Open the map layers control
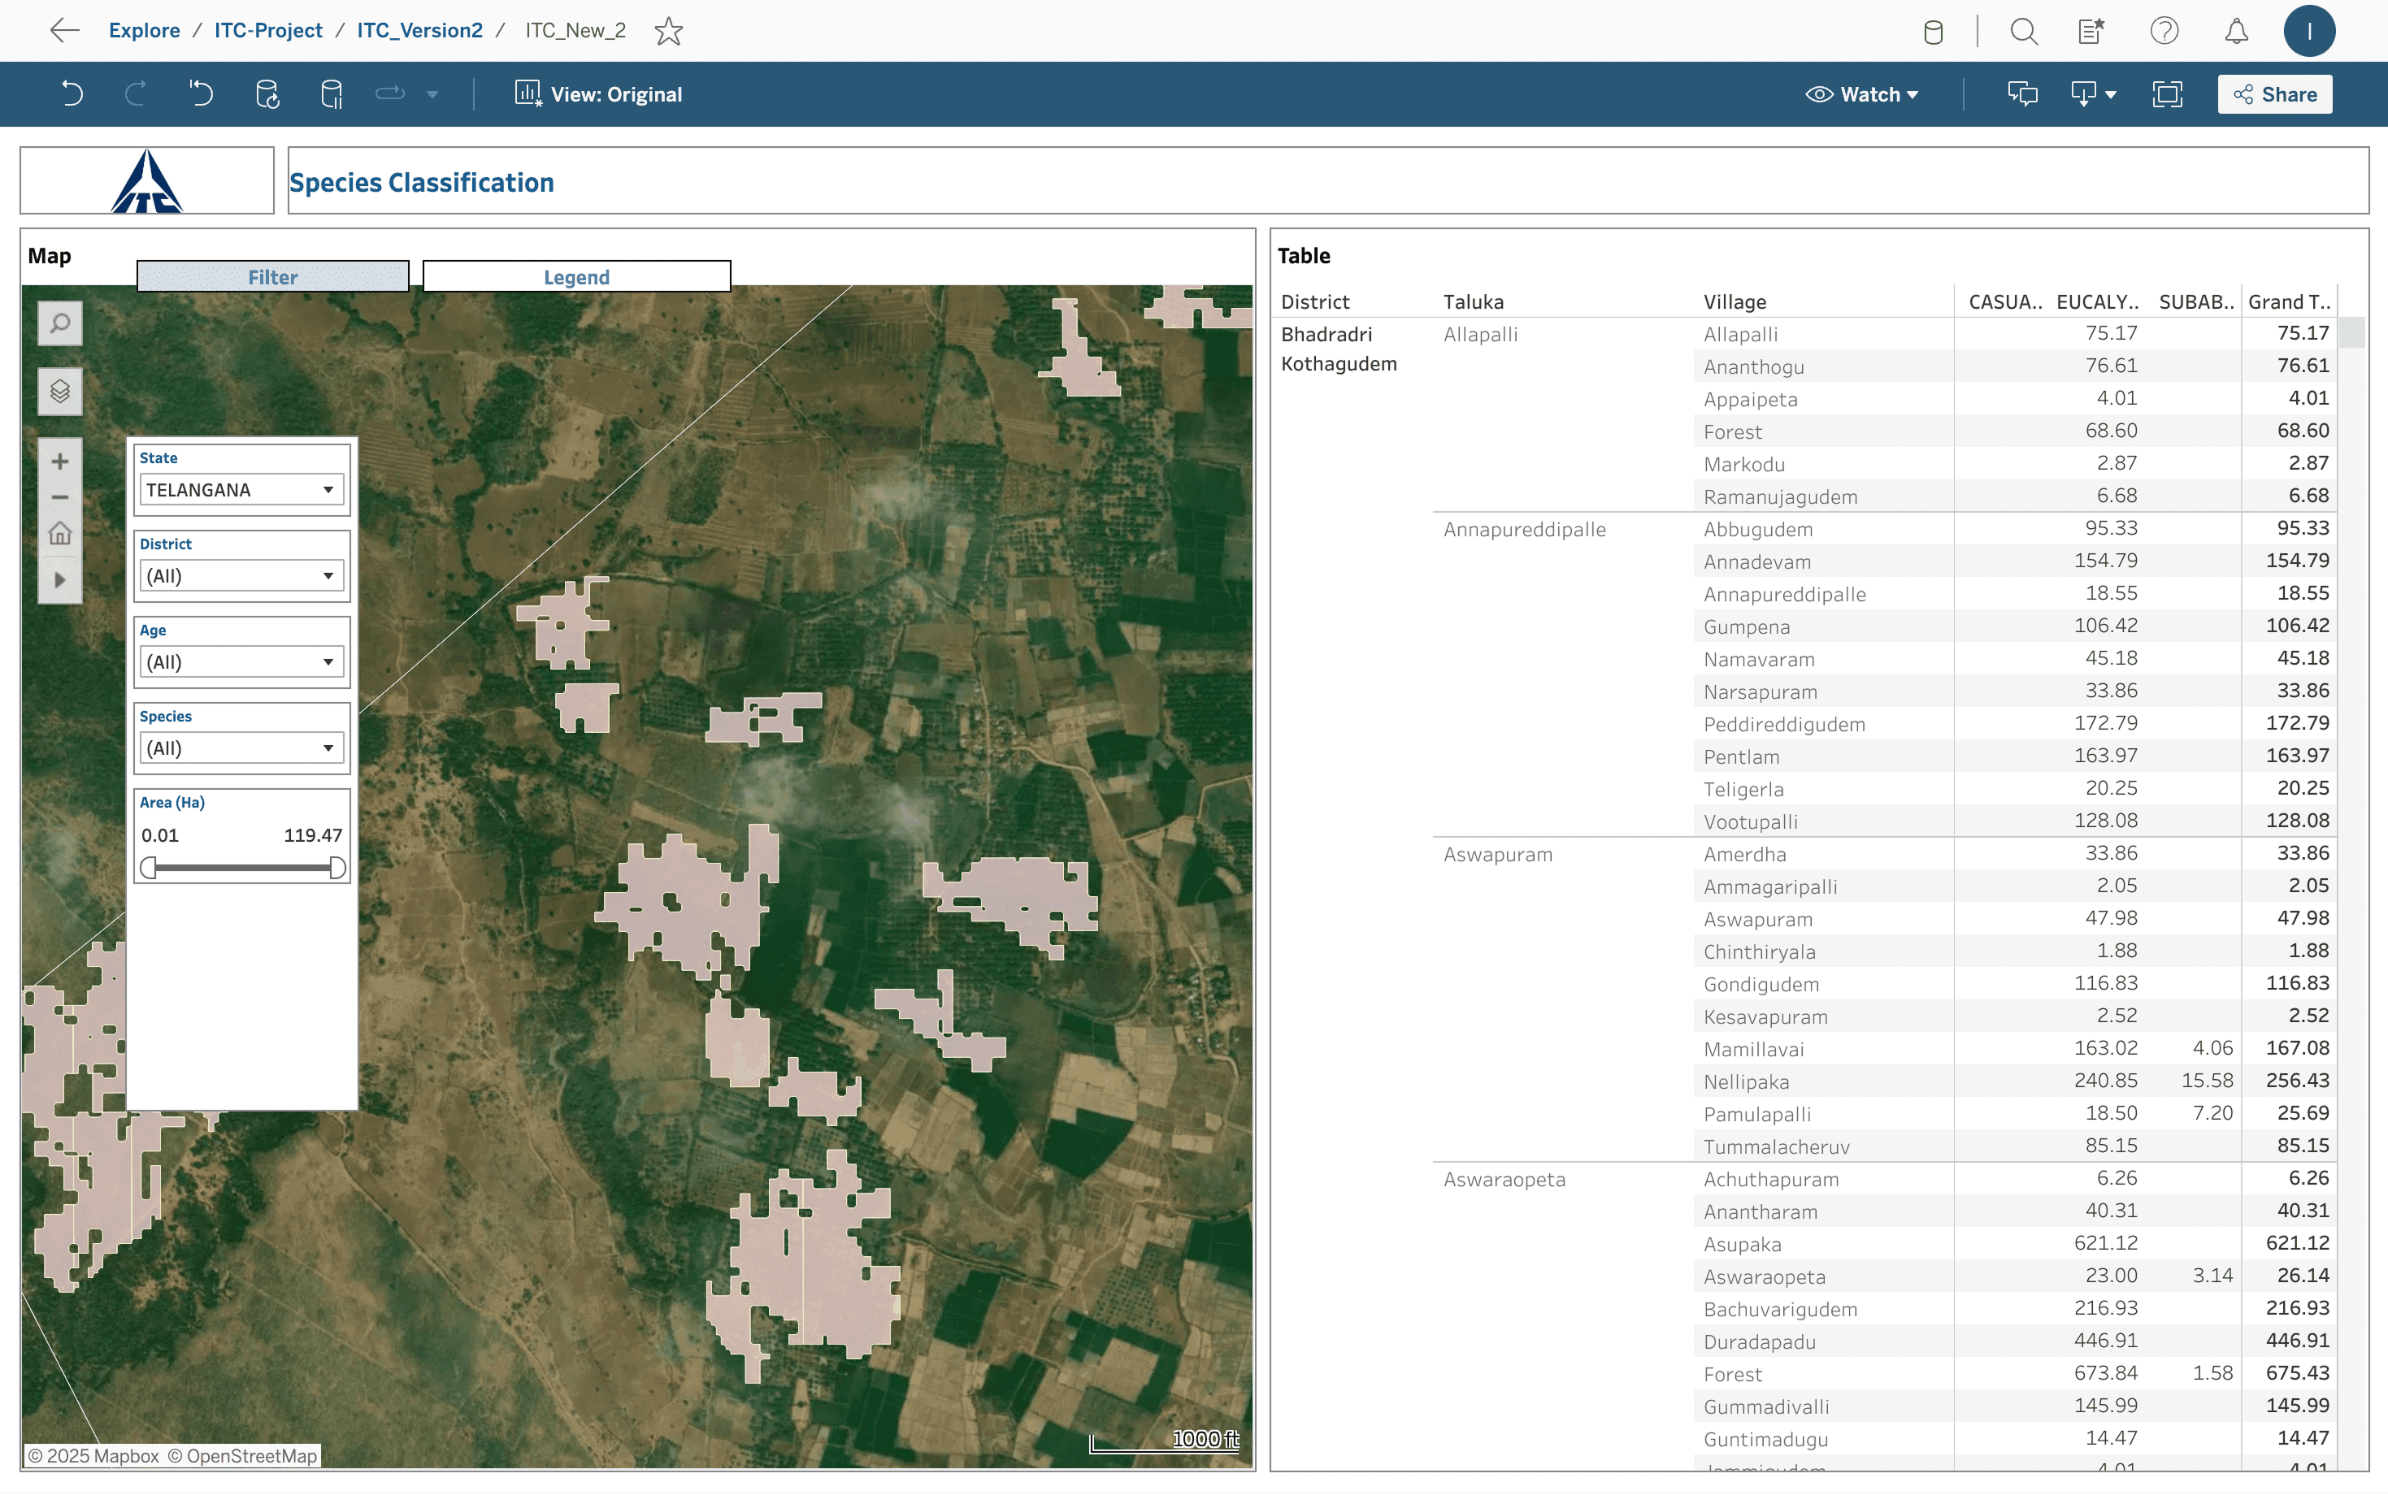Viewport: 2388px width, 1495px height. tap(59, 392)
